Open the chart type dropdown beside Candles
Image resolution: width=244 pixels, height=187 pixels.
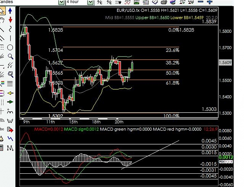(61, 2)
